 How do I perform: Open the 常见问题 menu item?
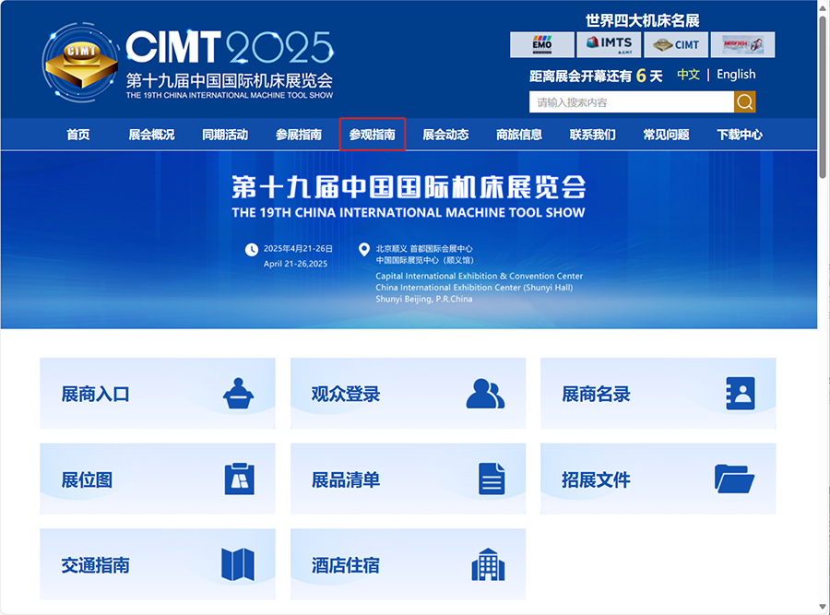tap(667, 135)
